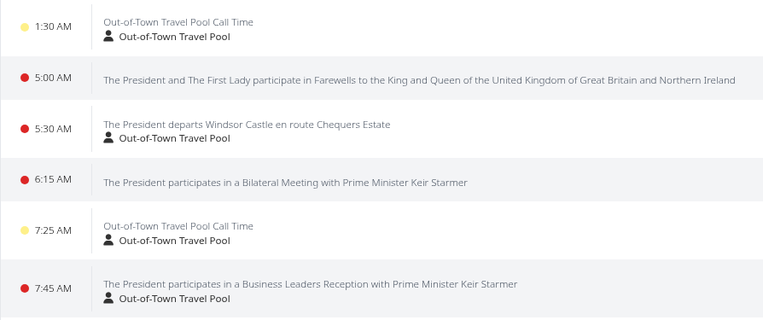The image size is (763, 320).
Task: Click the red dot beside 5:30 AM
Action: (x=25, y=129)
